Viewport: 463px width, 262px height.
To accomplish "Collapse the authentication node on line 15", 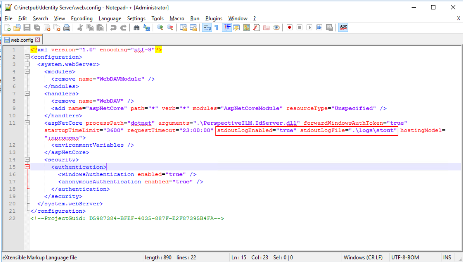I will 27,167.
